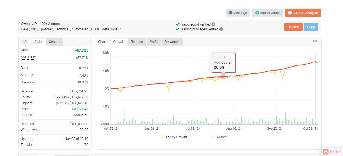Viewport: 343px width, 156px height.
Task: Show the Profit chart tab
Action: coord(154,42)
